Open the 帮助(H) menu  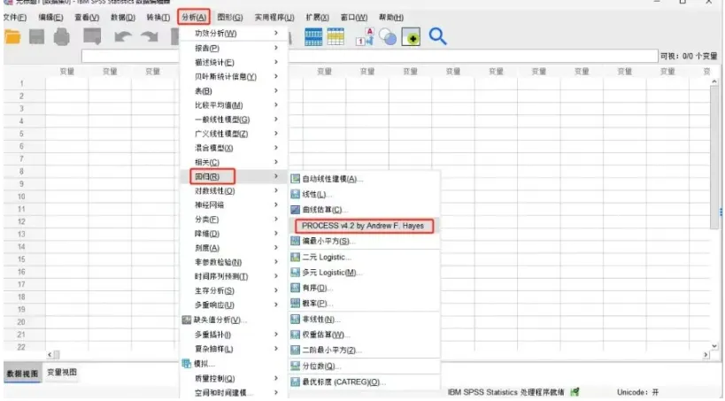pyautogui.click(x=391, y=17)
